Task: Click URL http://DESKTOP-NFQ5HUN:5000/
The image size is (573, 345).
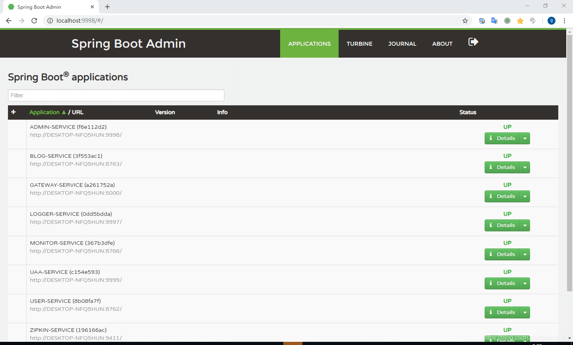Action: [76, 193]
